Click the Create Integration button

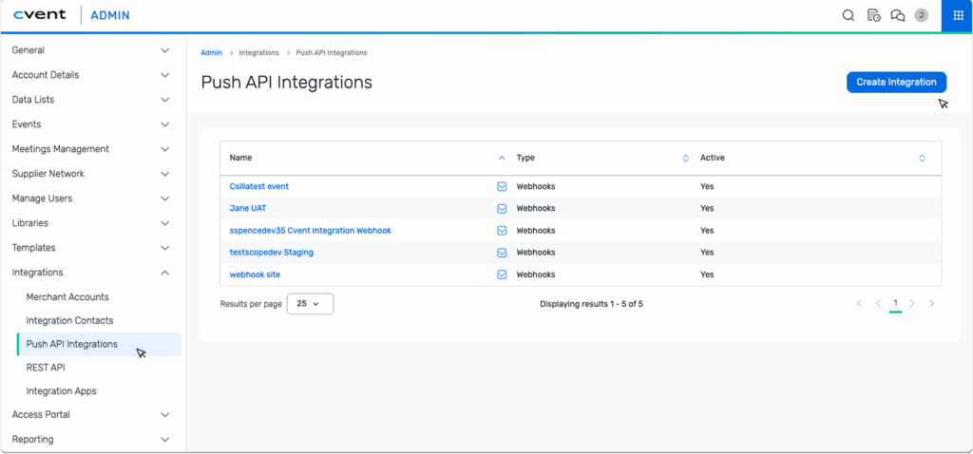point(896,83)
